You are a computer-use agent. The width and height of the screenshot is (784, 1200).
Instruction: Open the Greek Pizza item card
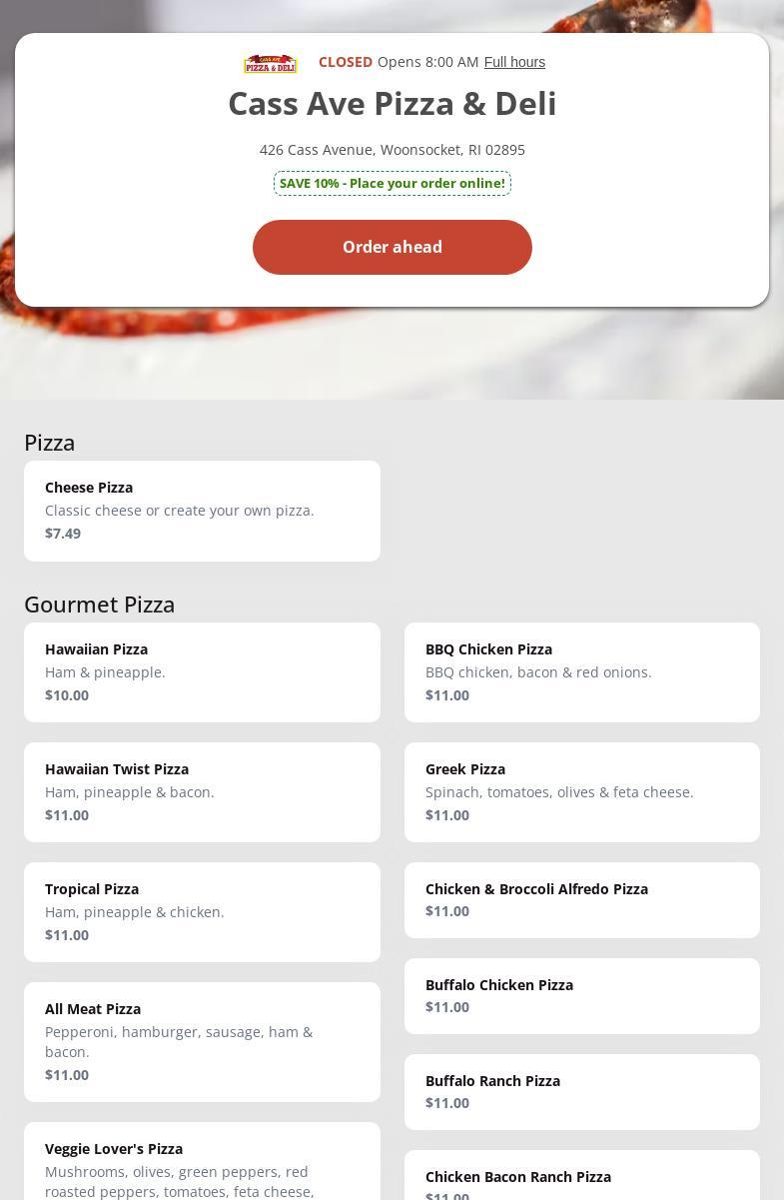coord(581,792)
